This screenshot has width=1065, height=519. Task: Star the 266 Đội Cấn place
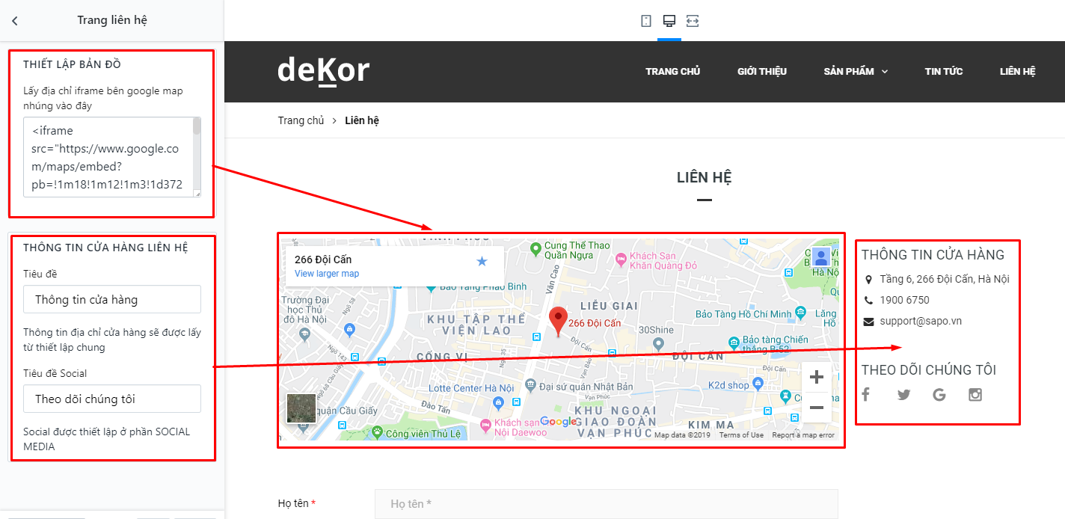[482, 261]
